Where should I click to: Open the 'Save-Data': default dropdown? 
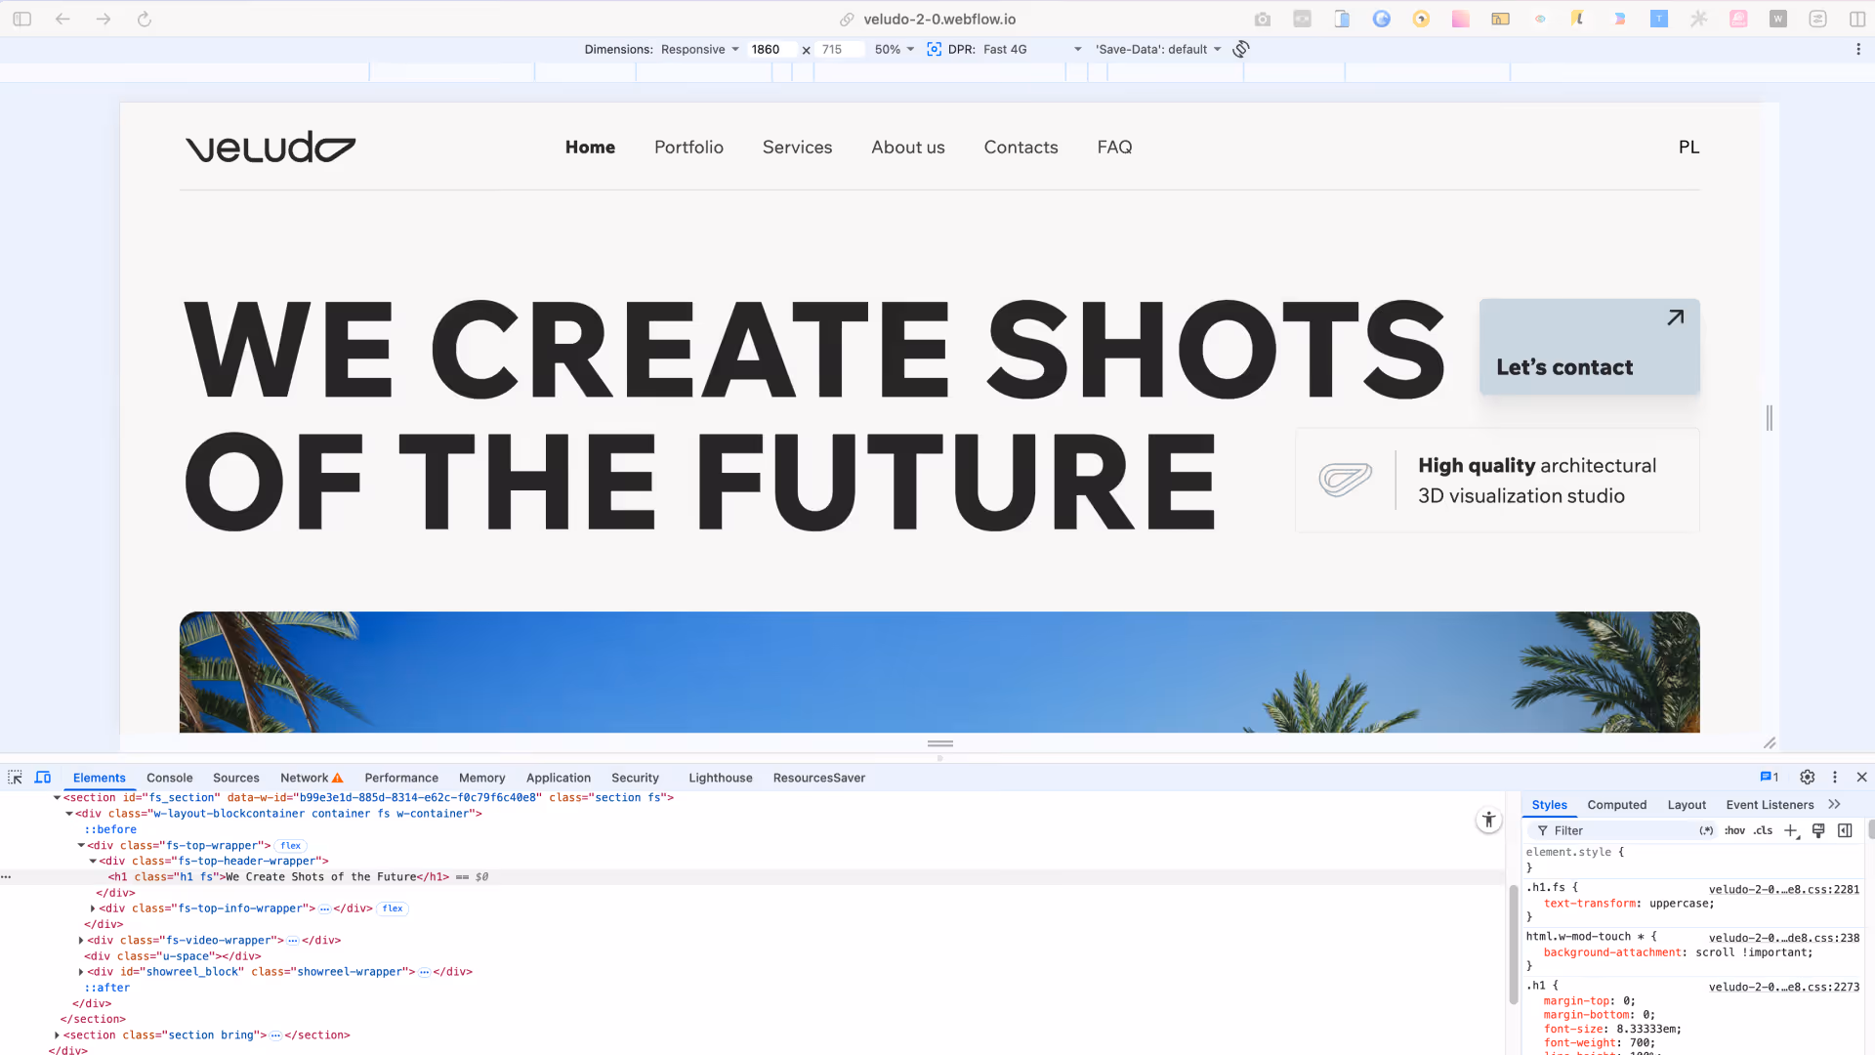[1158, 49]
